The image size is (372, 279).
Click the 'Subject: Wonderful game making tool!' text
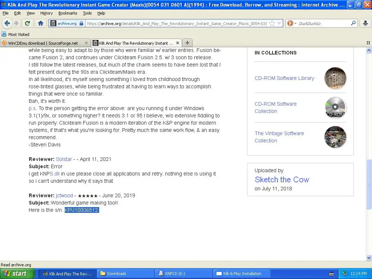point(73,203)
